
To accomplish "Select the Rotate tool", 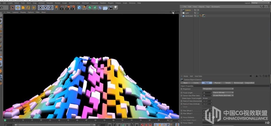I will pos(28,8).
